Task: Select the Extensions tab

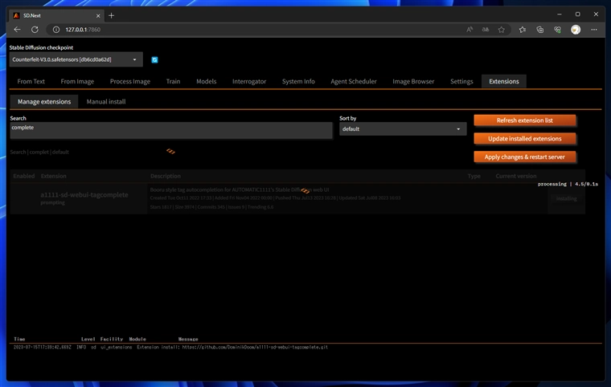Action: [504, 81]
